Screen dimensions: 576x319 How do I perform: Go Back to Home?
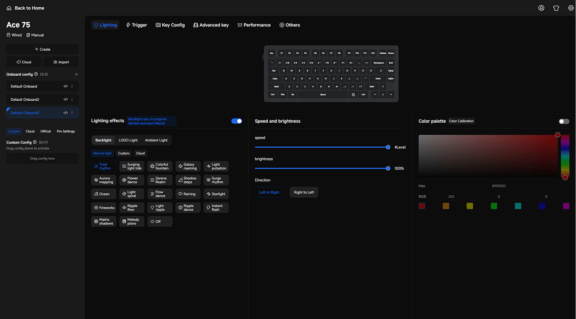[25, 8]
